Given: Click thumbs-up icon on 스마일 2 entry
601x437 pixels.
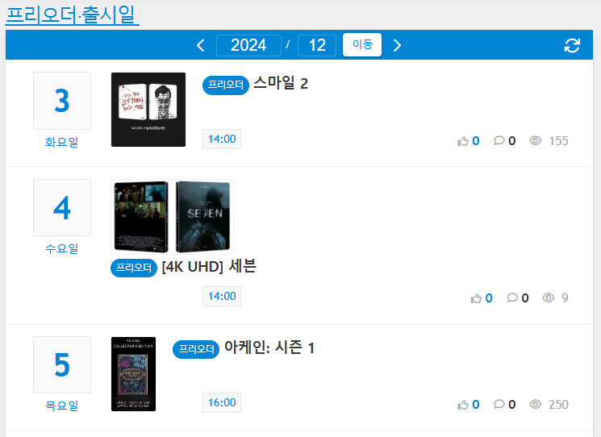Looking at the screenshot, I should tap(463, 141).
